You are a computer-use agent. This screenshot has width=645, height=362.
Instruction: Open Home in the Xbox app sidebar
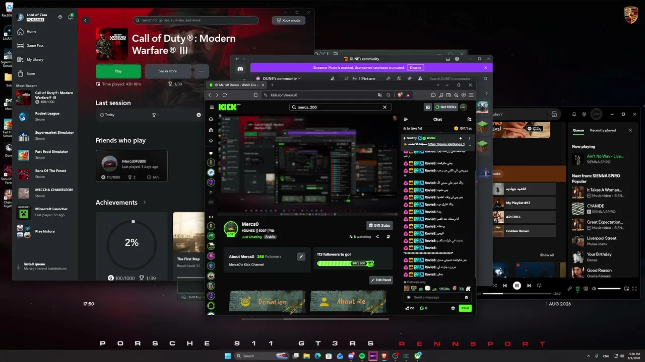tap(44, 31)
